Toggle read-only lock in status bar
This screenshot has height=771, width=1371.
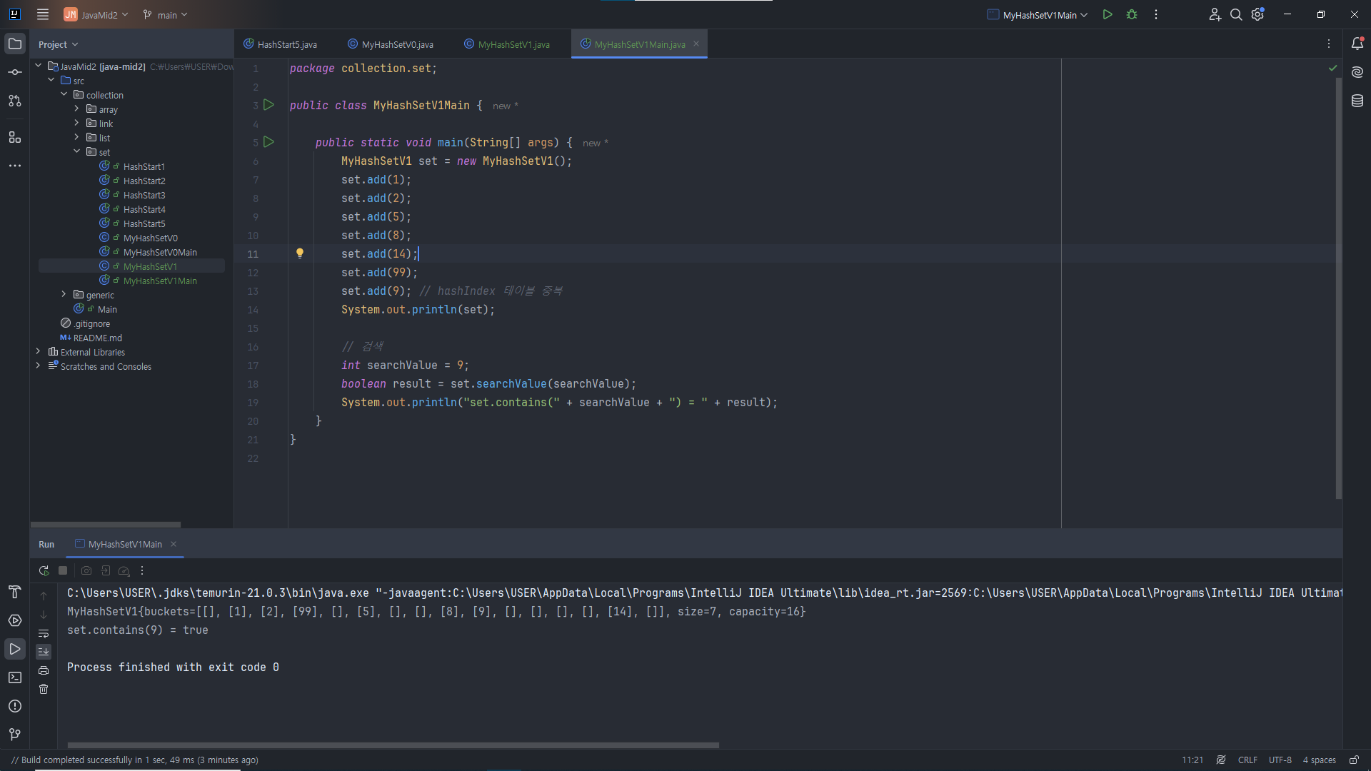(1354, 760)
